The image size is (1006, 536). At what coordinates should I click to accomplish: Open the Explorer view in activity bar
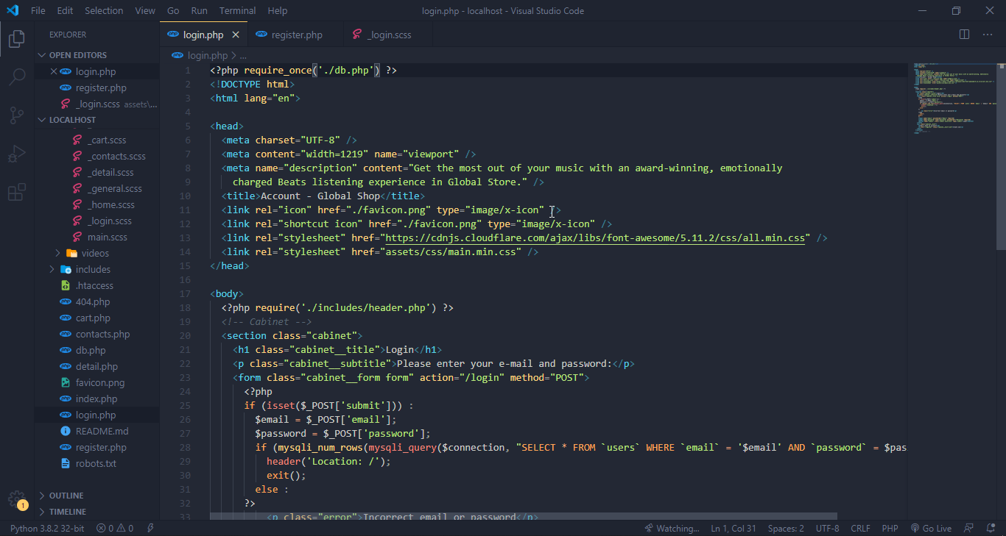point(16,38)
